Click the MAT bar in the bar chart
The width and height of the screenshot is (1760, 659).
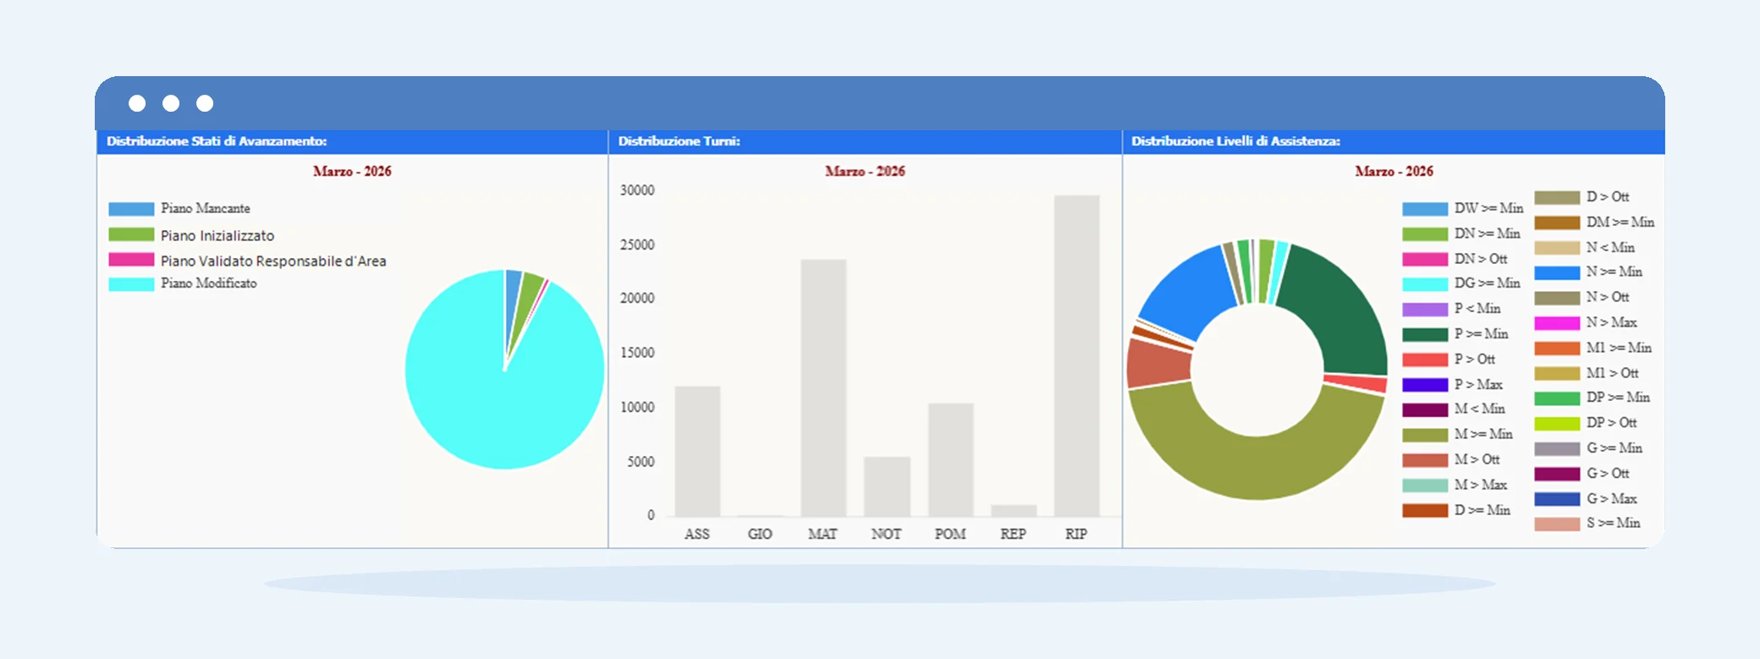coord(823,387)
